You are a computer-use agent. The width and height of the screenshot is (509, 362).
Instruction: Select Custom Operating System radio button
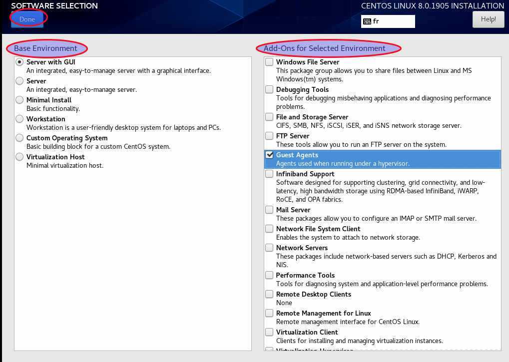click(19, 138)
